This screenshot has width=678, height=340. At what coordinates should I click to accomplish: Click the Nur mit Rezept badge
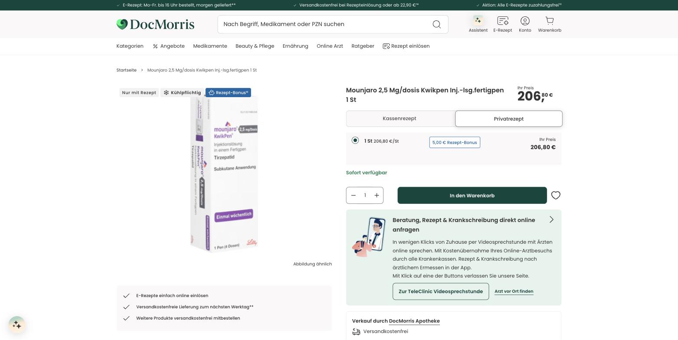139,92
